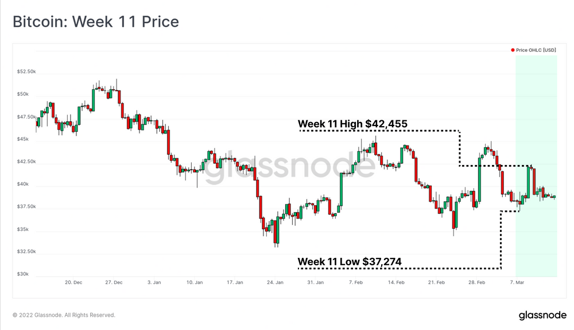Click the 14. Feb date axis label
Viewport: 574px width, 330px height.
[x=396, y=282]
